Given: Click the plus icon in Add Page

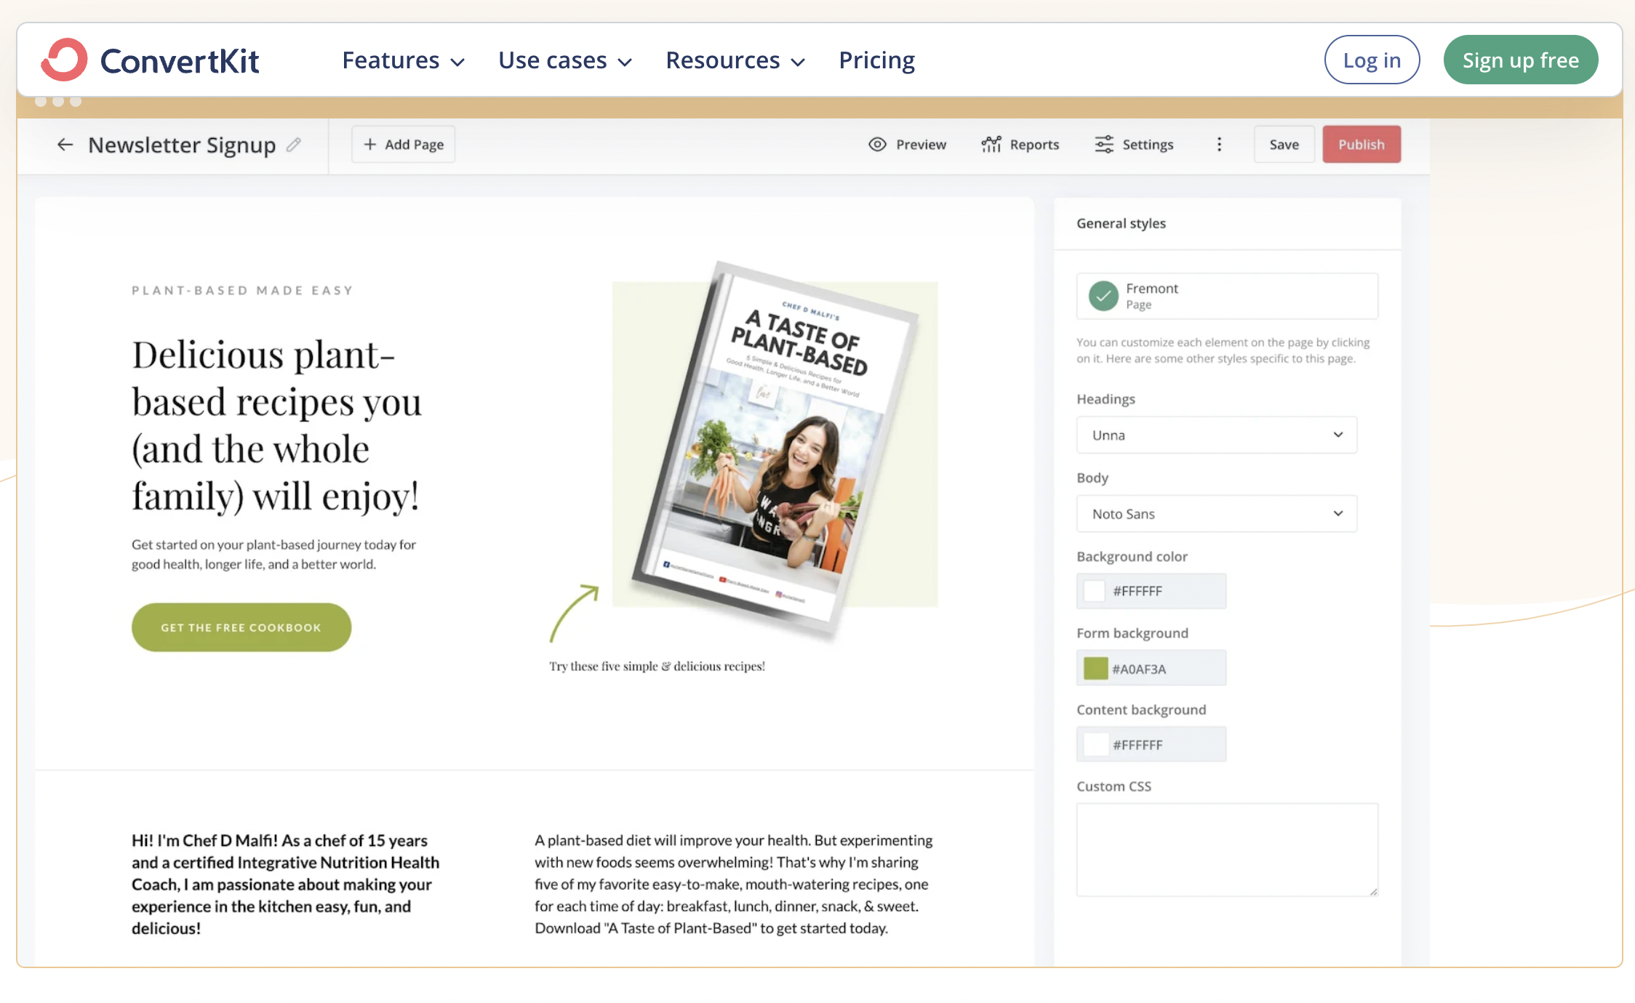Looking at the screenshot, I should (370, 145).
